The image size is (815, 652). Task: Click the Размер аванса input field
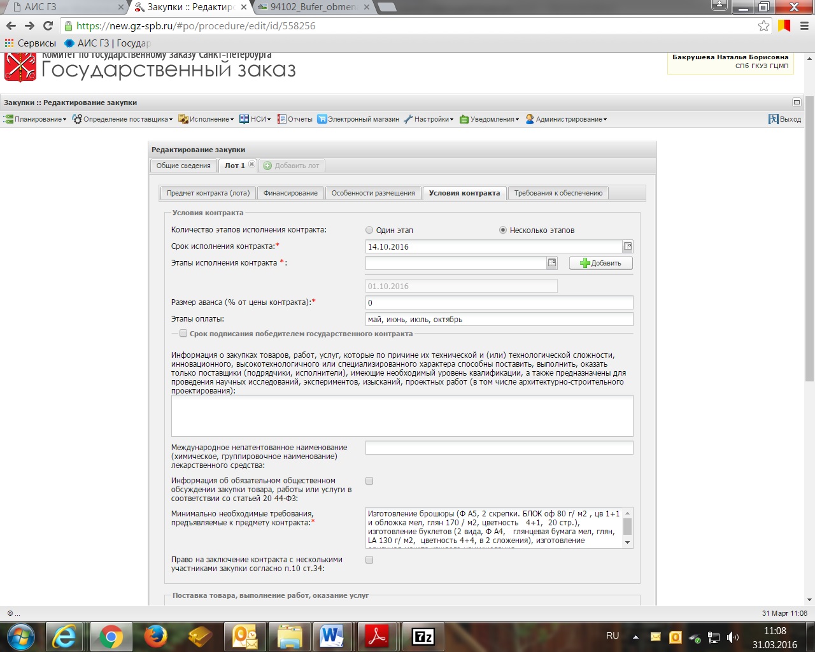[499, 302]
